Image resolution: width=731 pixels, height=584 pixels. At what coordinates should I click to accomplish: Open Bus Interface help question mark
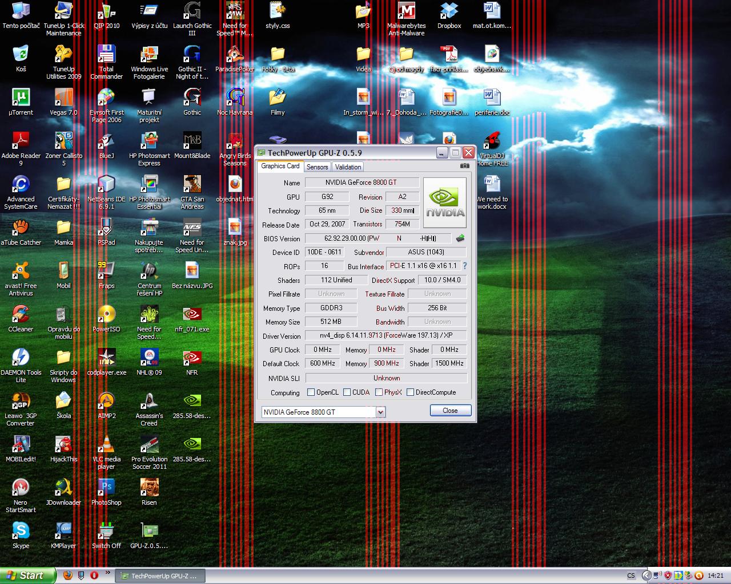point(465,266)
